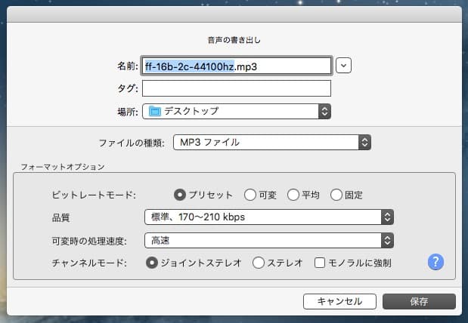This screenshot has height=323, width=468.
Task: Click the キャンセル button
Action: click(x=339, y=301)
